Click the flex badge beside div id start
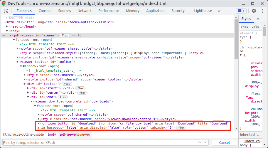268x148 pixels. click(80, 88)
